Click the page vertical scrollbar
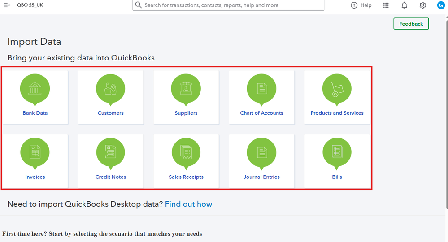 click(x=447, y=114)
